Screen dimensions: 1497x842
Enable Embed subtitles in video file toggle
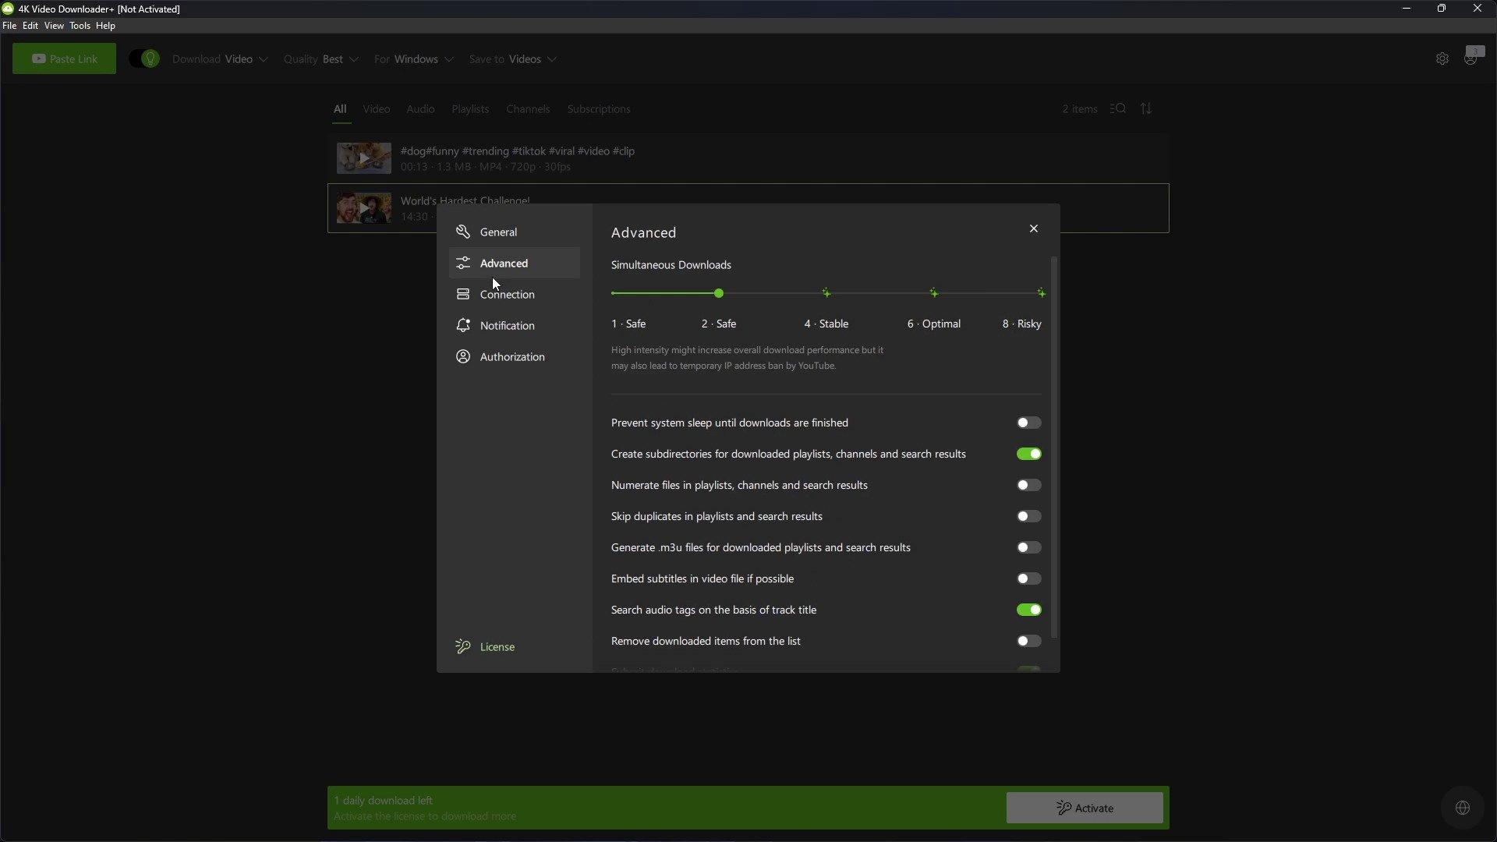1028,578
